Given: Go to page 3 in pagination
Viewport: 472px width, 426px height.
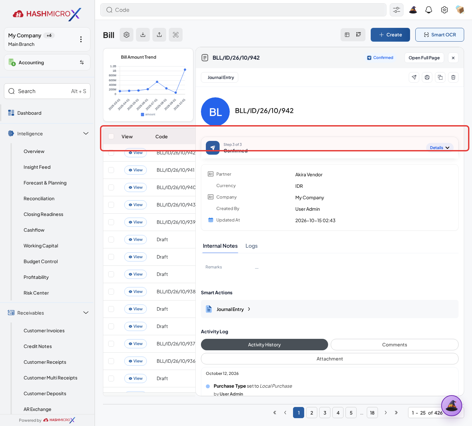Looking at the screenshot, I should click(x=325, y=413).
